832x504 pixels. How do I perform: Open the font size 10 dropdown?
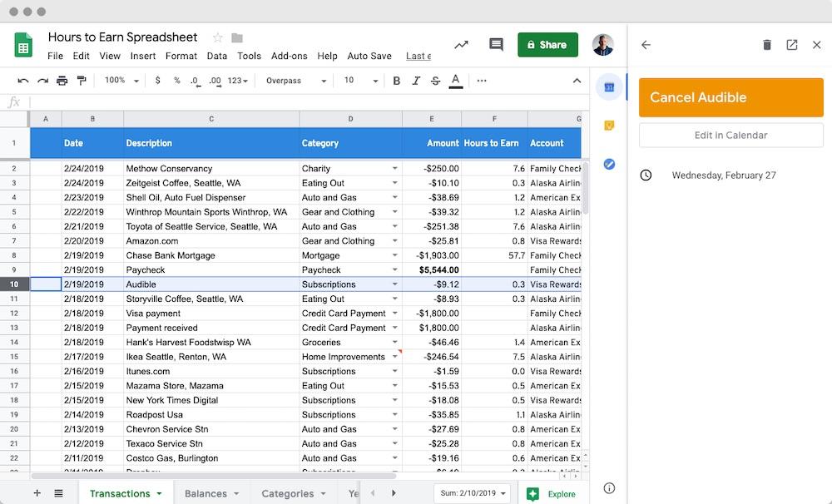pyautogui.click(x=361, y=81)
